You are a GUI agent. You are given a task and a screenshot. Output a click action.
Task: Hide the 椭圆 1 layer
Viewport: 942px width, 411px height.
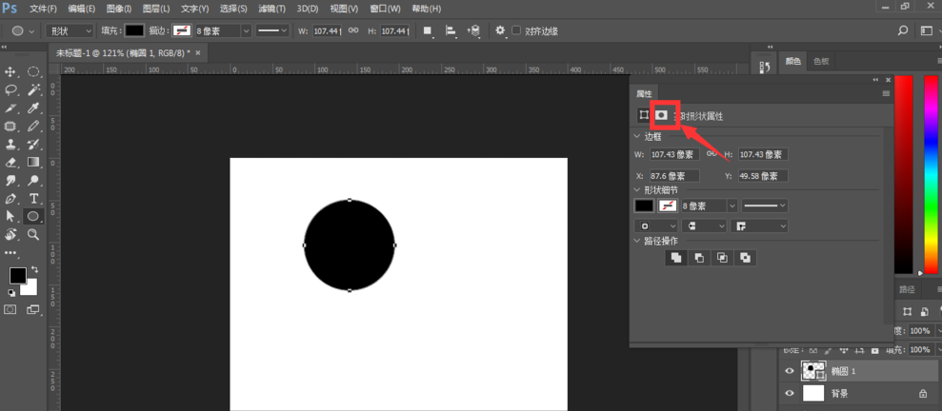click(x=789, y=372)
